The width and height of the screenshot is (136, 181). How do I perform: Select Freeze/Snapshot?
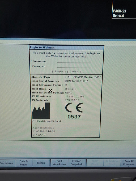pos(76,163)
